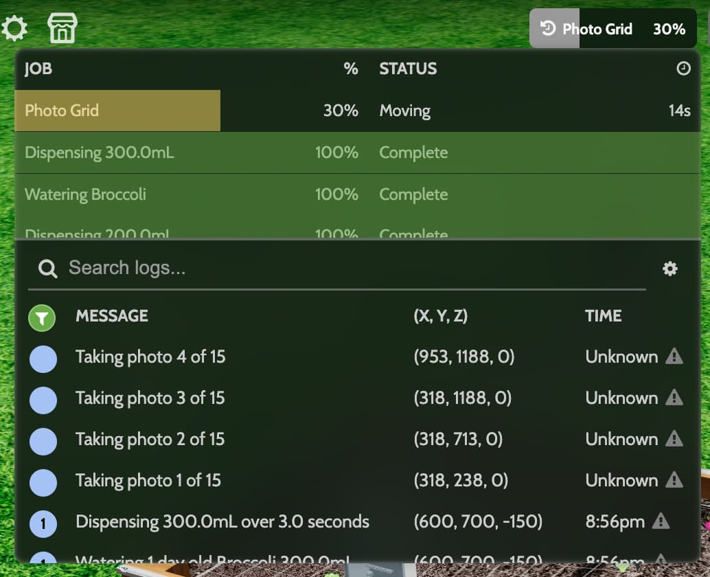710x577 pixels.
Task: Open the settings gear menu
Action: pyautogui.click(x=14, y=28)
